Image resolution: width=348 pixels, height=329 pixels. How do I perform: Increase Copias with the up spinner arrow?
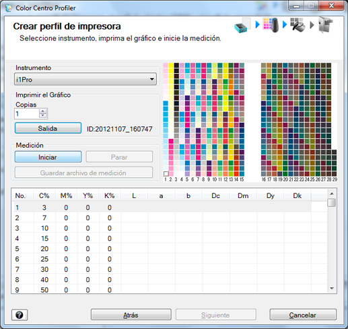click(x=43, y=111)
